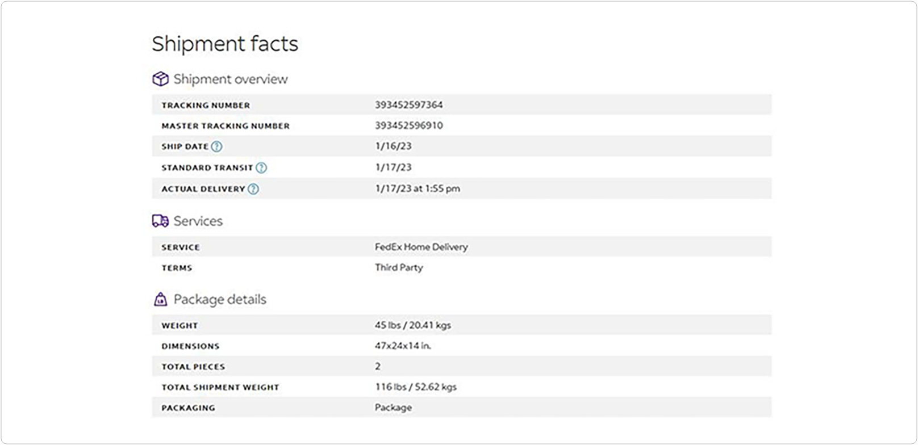Click the help icon beside Ship Date
The image size is (918, 445).
(216, 146)
